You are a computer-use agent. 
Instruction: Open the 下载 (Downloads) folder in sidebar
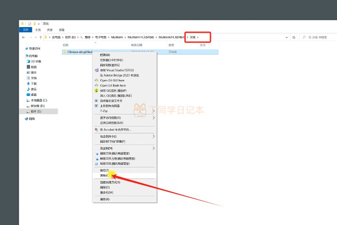[28, 83]
